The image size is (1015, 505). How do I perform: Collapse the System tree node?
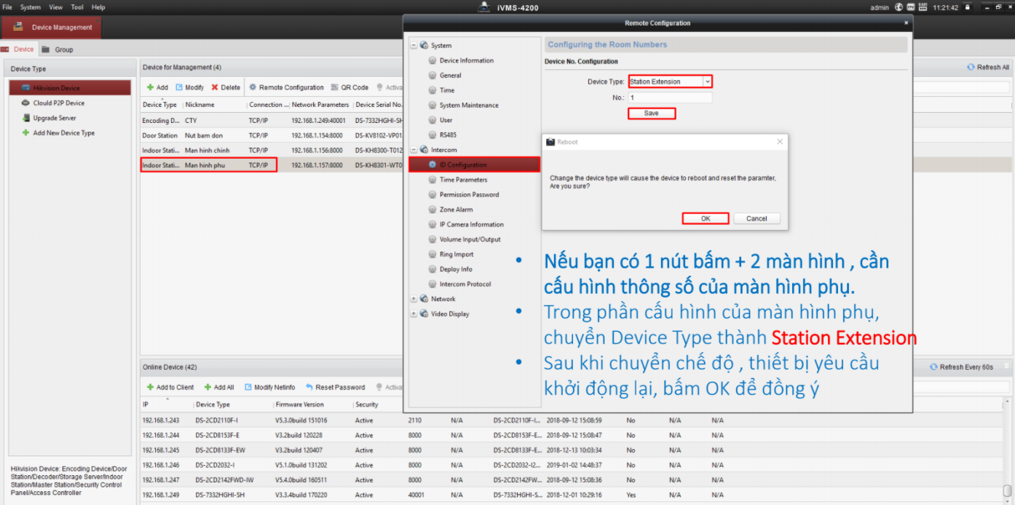pos(414,46)
